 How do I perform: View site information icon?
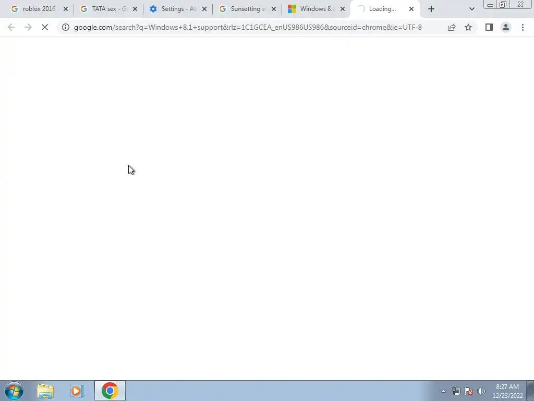coord(65,27)
